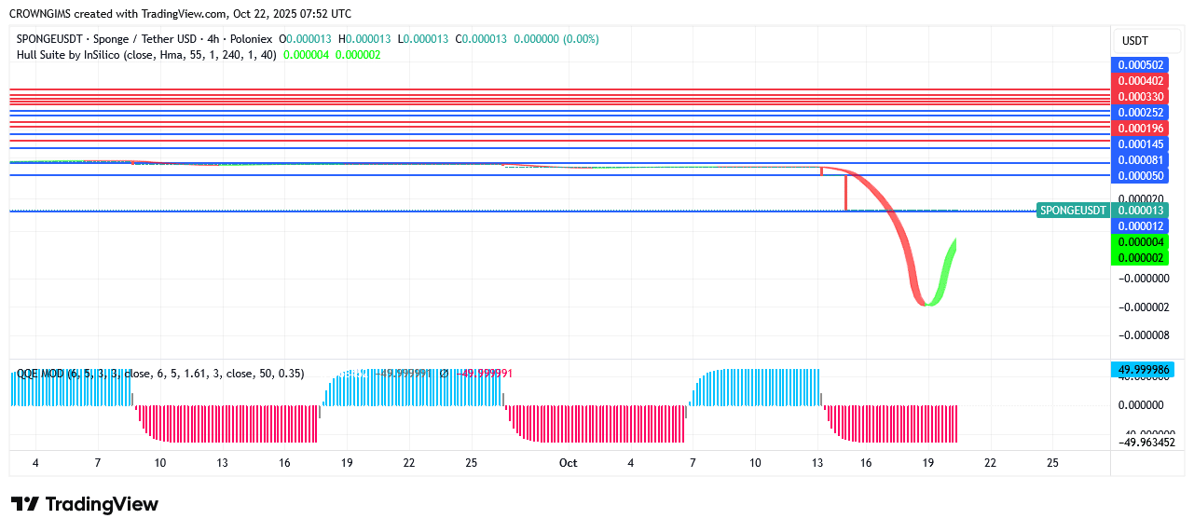1194x532 pixels.
Task: Click the SPONGEUSDT chart title text
Action: 144,39
